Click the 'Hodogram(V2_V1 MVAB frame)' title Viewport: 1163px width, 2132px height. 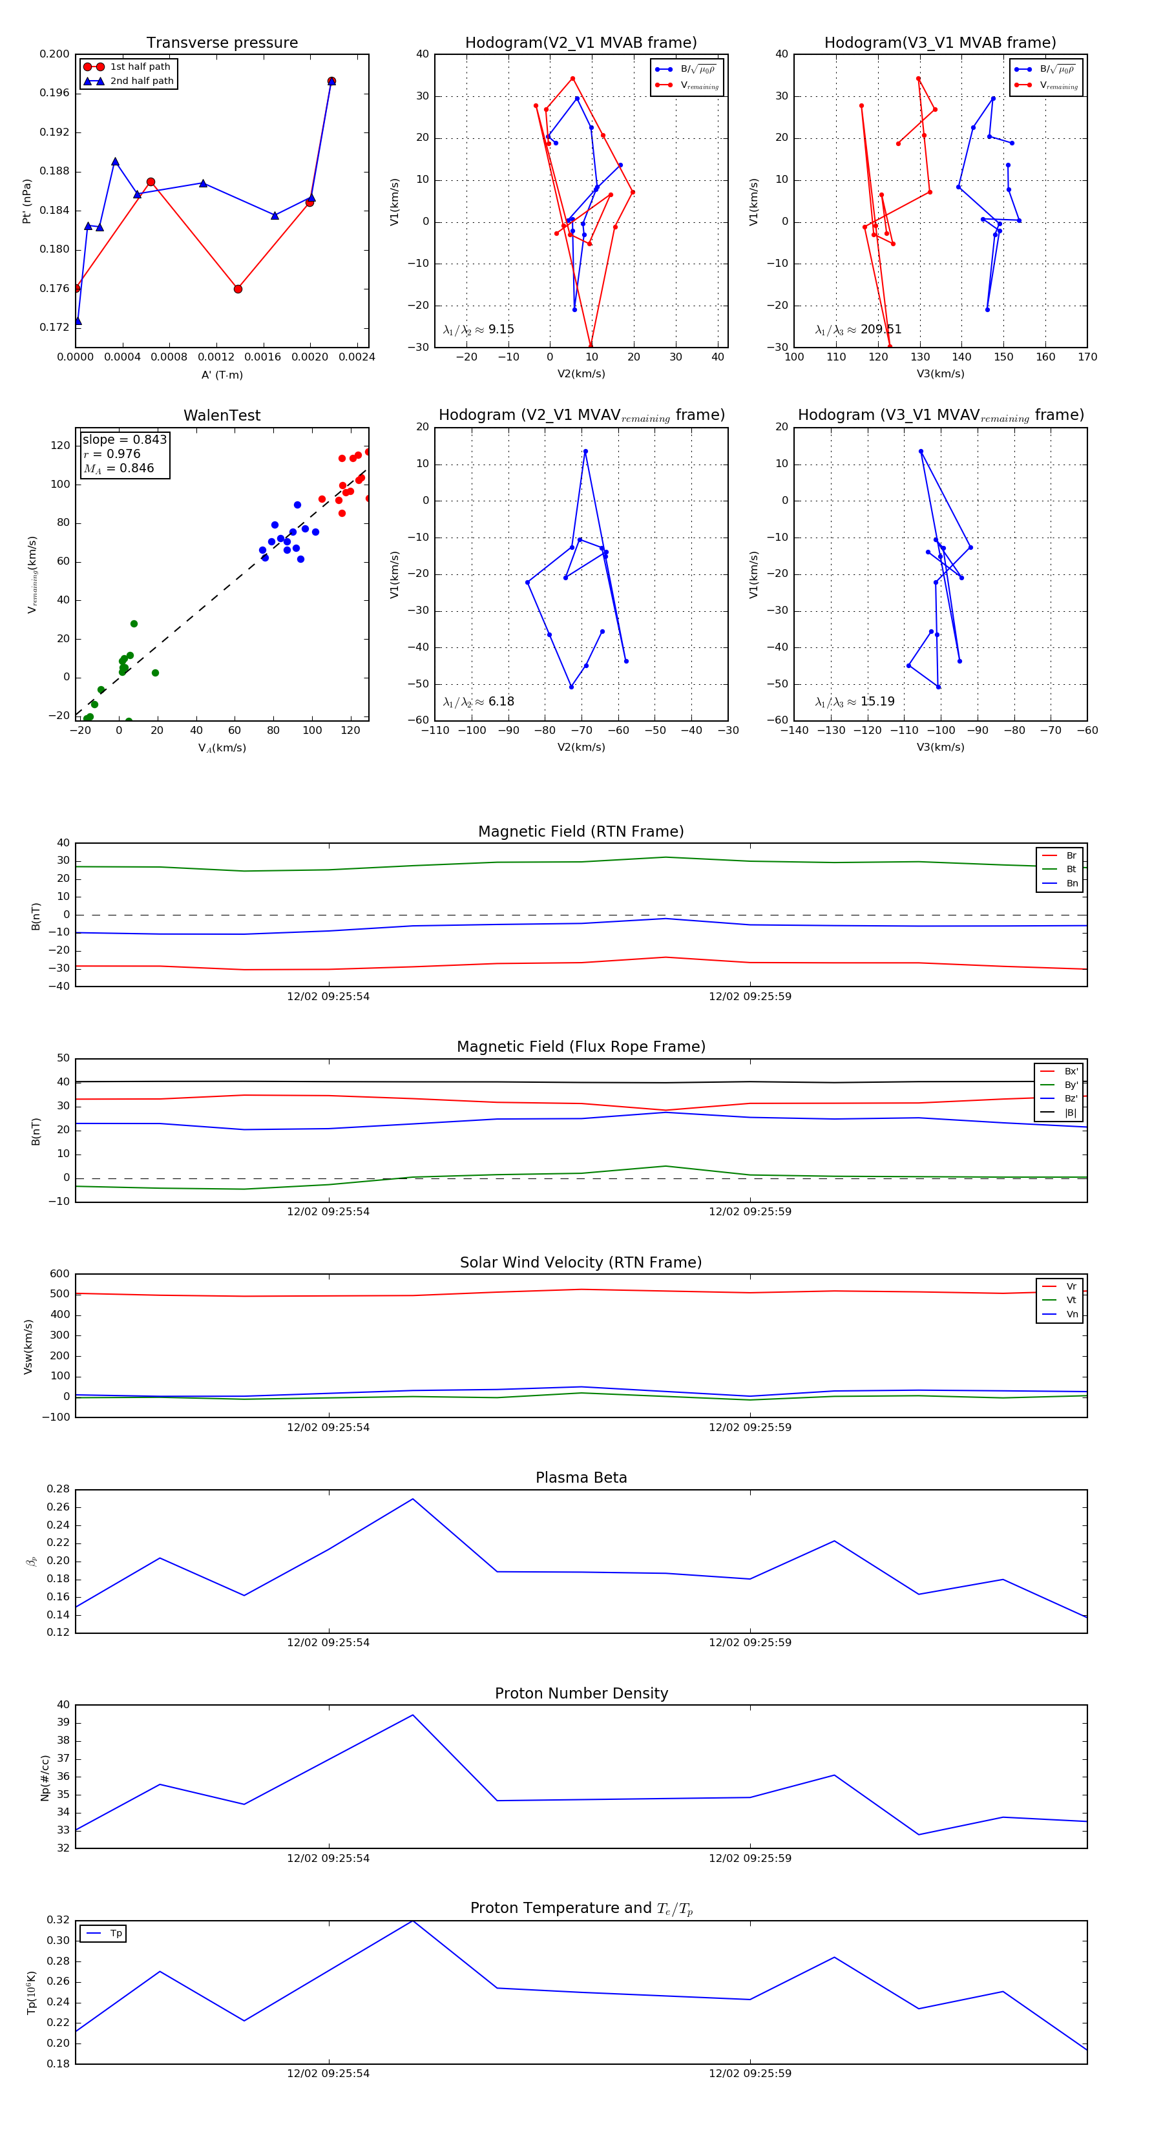click(581, 42)
